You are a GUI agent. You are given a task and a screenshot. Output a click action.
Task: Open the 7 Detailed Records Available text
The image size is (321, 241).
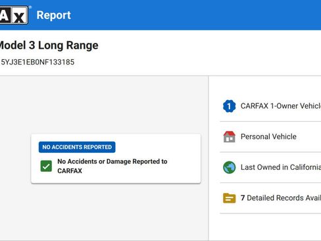(x=281, y=198)
